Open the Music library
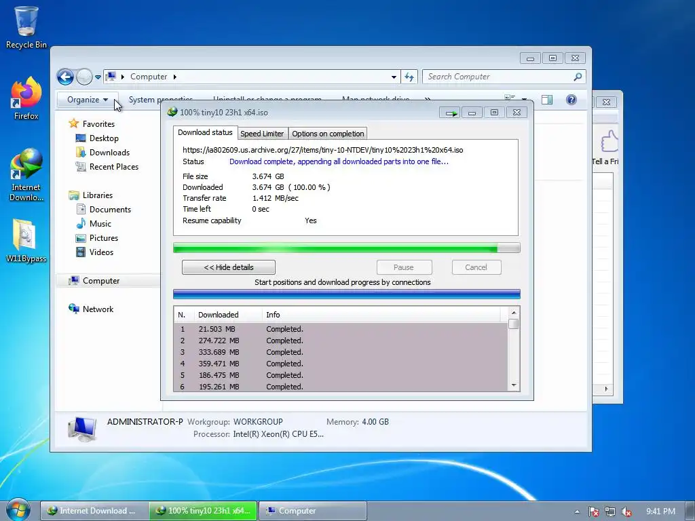 [100, 224]
